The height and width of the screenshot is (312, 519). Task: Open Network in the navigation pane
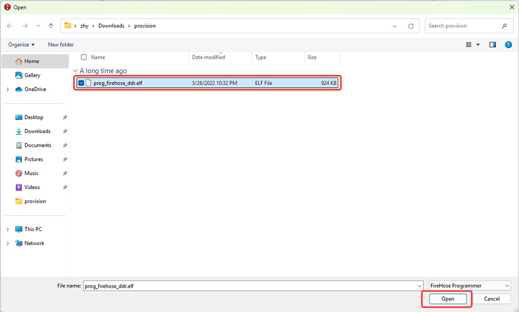34,243
